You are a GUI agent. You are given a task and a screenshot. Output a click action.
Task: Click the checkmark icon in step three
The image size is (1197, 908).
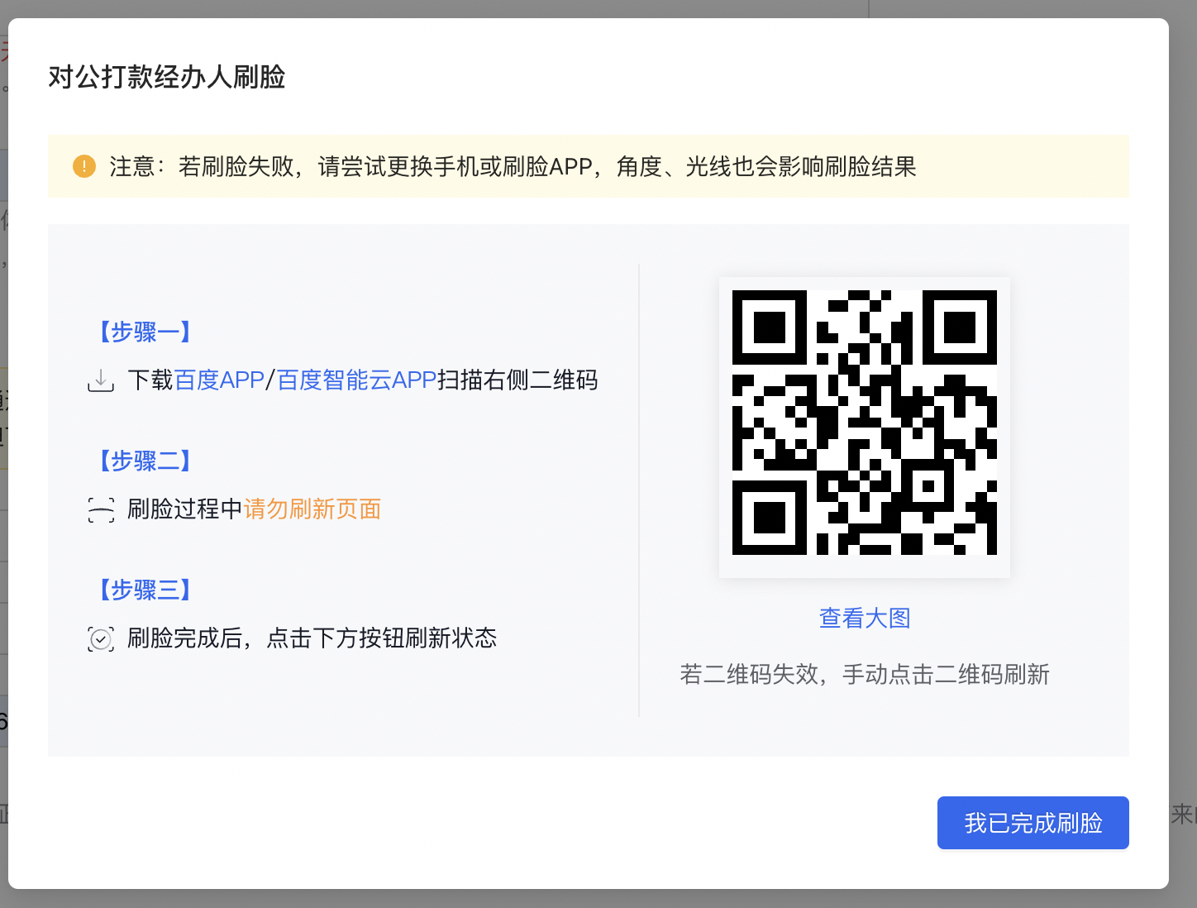(101, 638)
